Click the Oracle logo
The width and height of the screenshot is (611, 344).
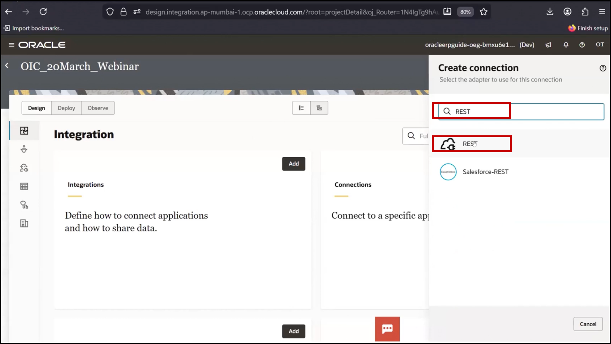click(x=42, y=45)
